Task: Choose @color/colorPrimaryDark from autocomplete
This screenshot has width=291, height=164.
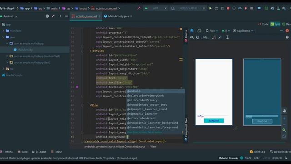Action: pos(156,96)
